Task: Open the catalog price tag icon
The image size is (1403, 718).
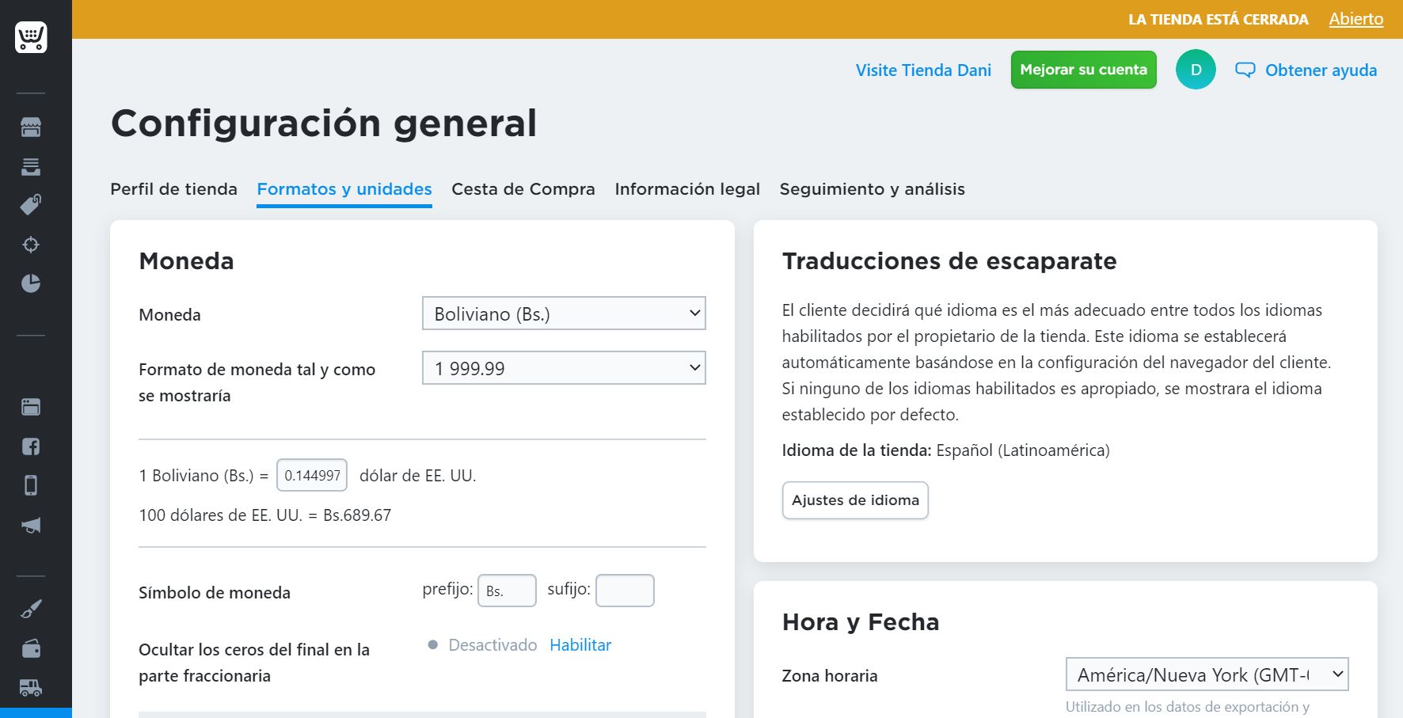Action: (x=31, y=205)
